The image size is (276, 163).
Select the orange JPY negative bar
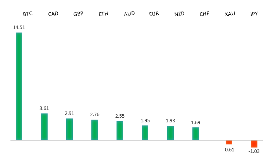254,144
